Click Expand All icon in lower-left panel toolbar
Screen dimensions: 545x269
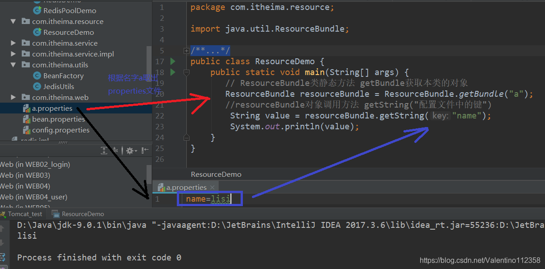104,151
